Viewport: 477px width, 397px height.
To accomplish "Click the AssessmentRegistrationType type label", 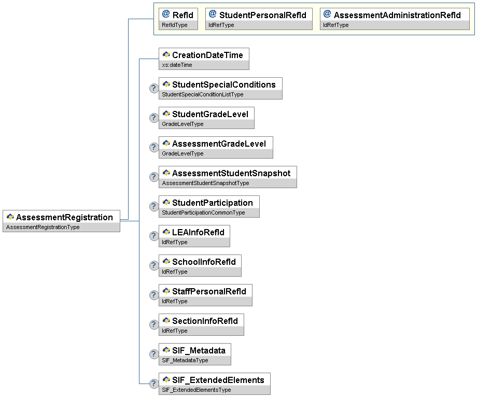I will pyautogui.click(x=43, y=227).
